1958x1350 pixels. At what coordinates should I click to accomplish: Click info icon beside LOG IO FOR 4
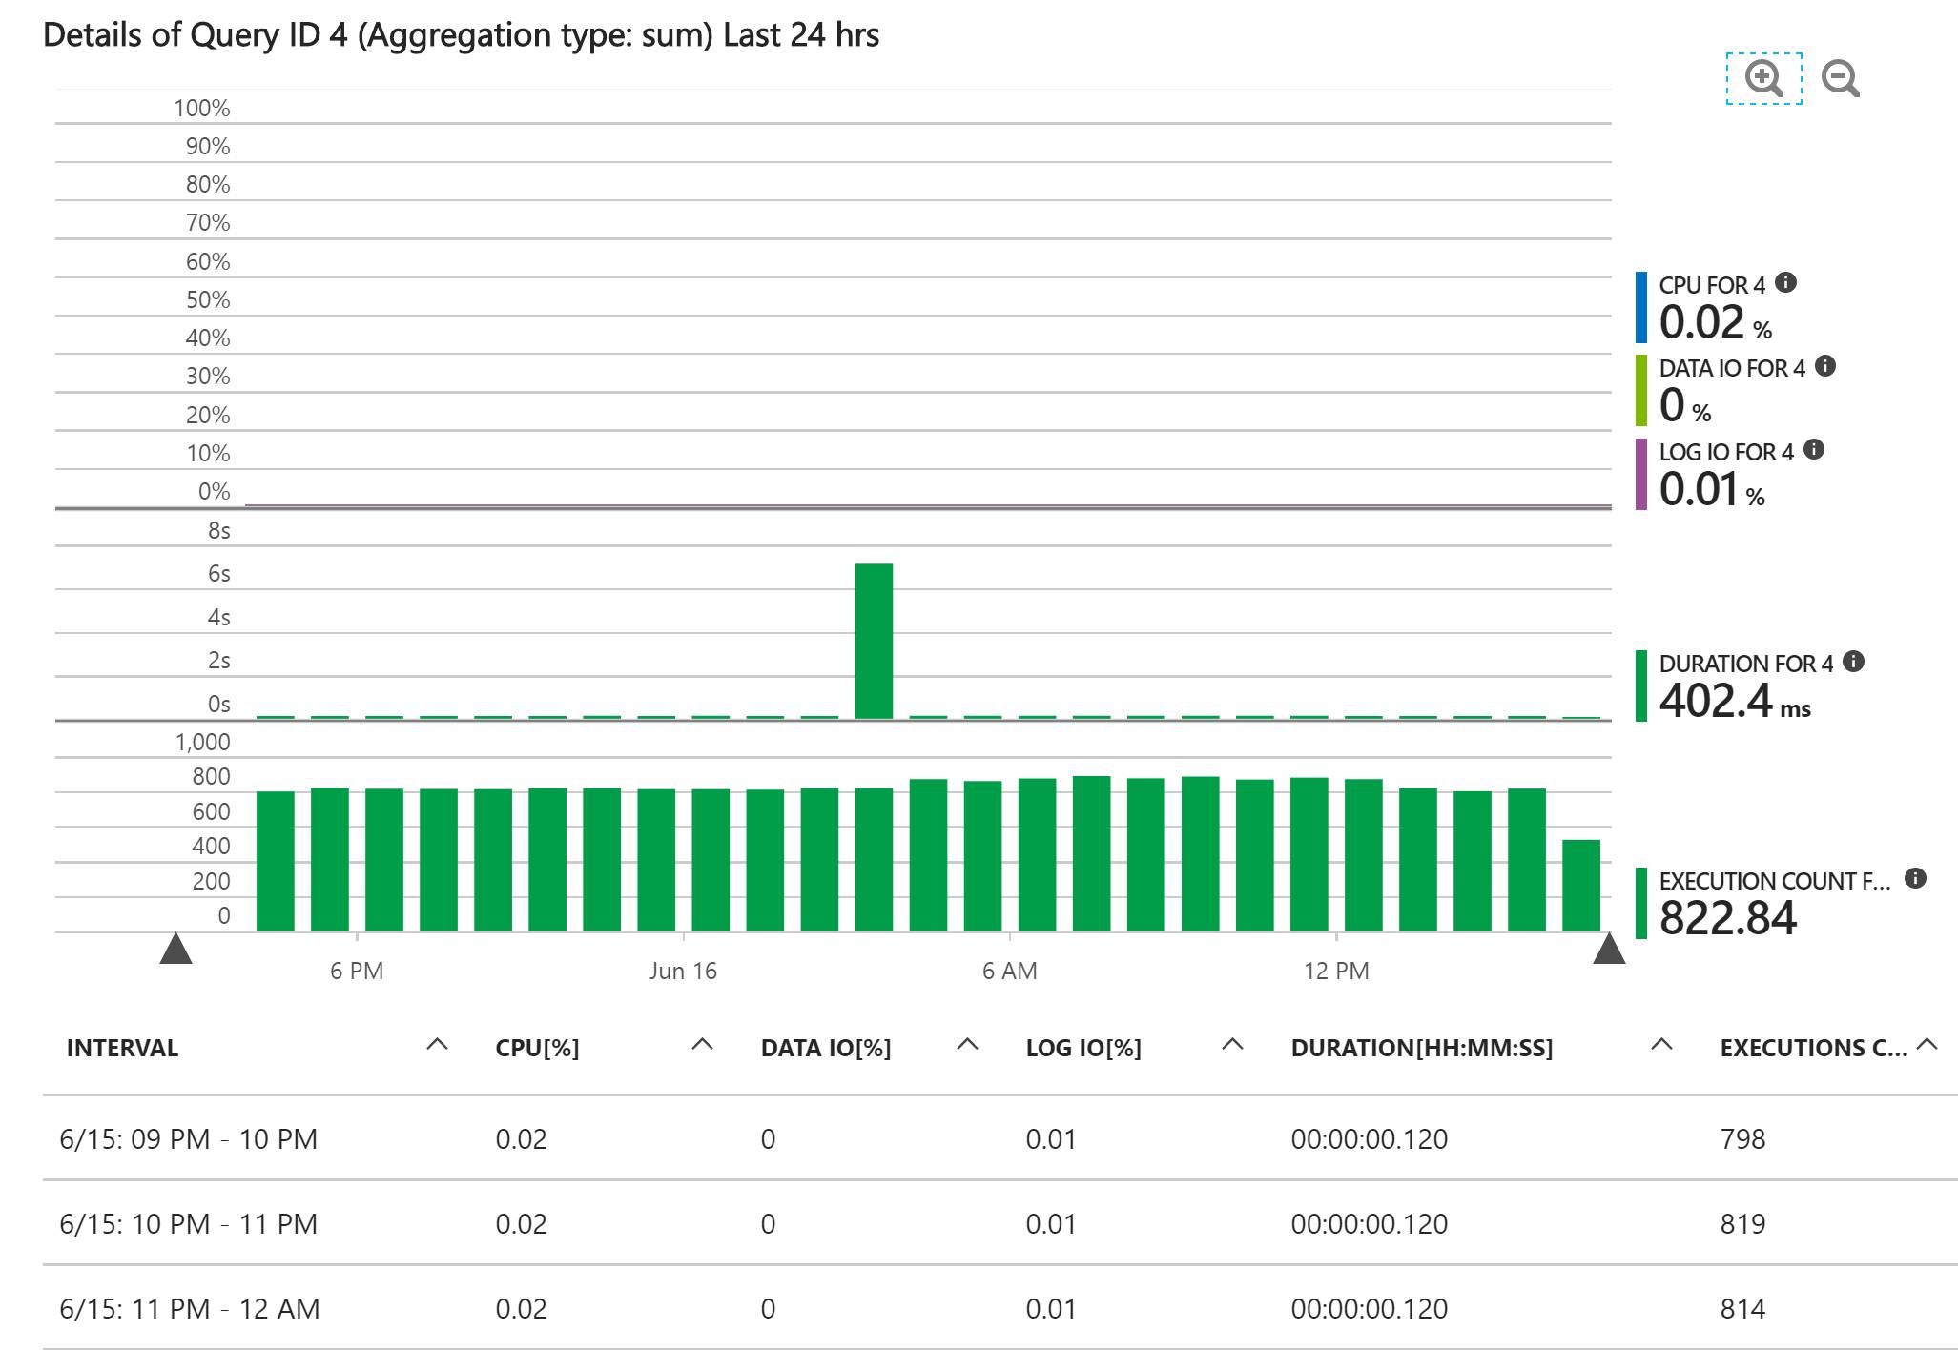coord(1814,450)
